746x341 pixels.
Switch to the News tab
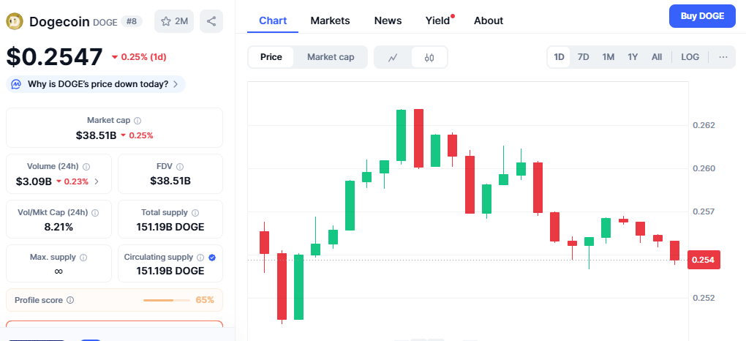(x=388, y=20)
